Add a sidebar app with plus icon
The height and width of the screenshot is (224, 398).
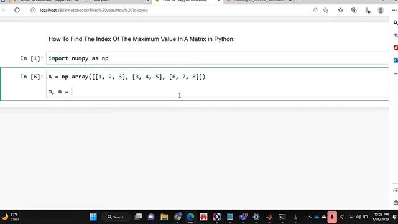[396, 74]
